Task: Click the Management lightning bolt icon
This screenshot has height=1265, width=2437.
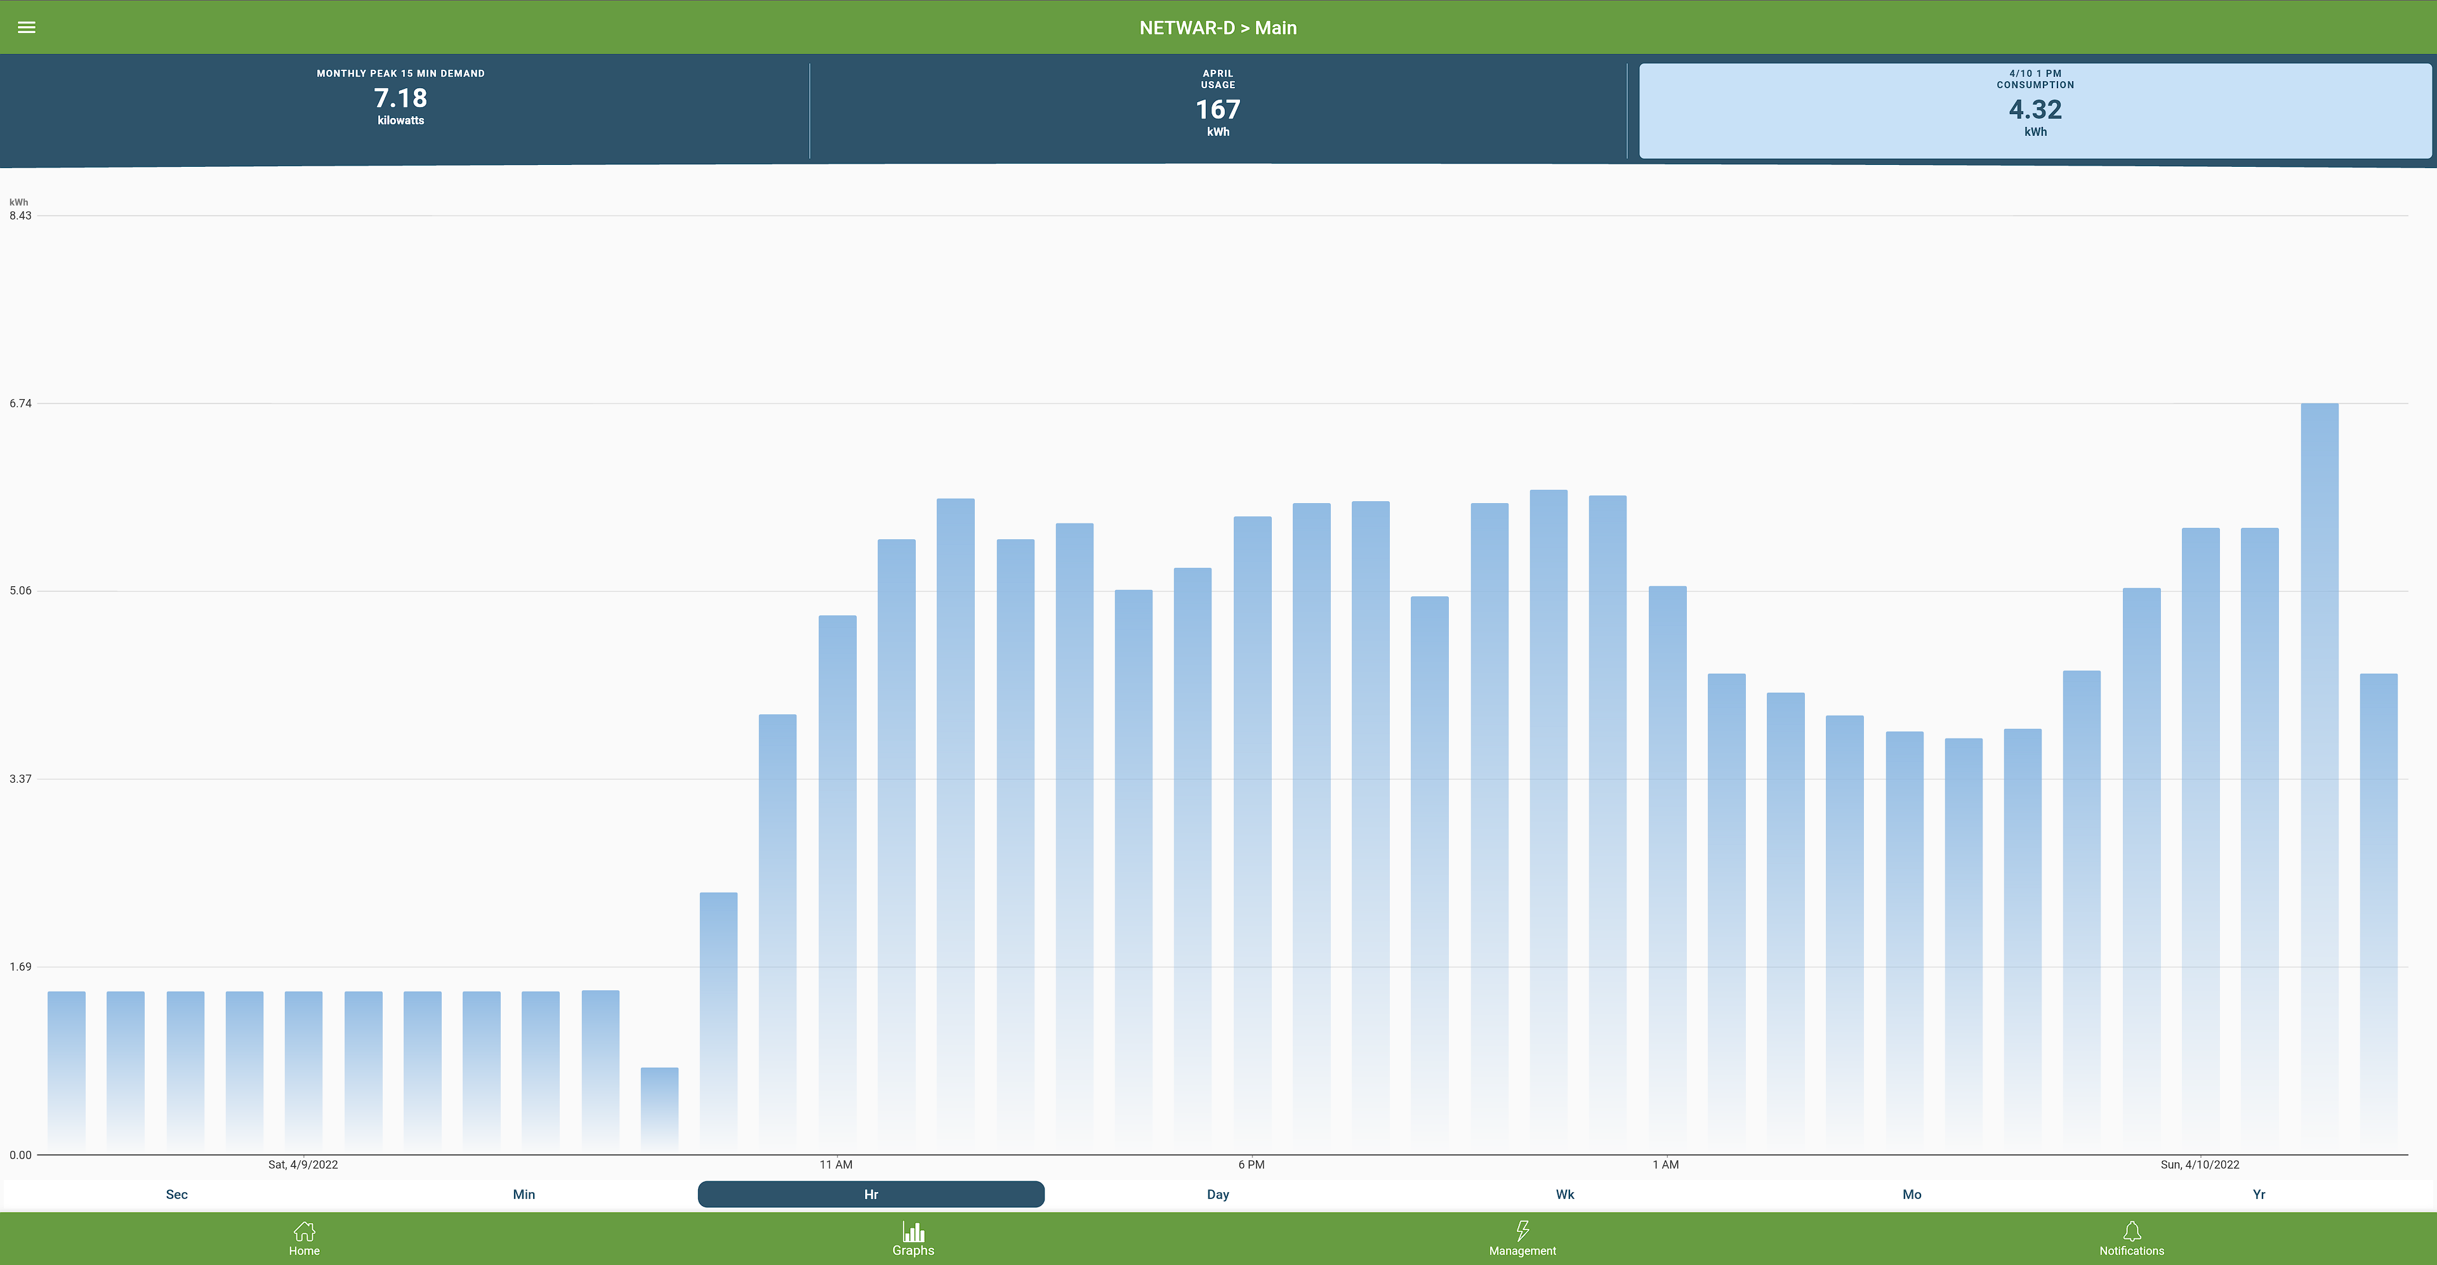Action: tap(1522, 1231)
